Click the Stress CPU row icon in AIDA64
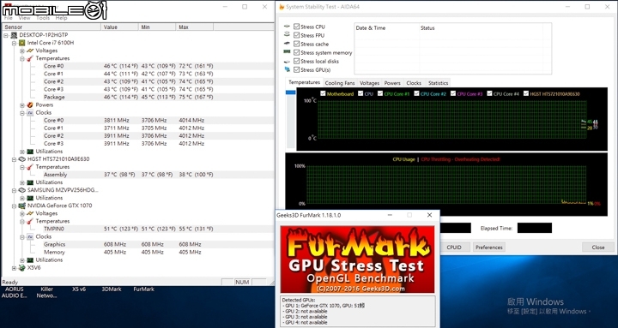618x328 pixels. click(x=287, y=27)
